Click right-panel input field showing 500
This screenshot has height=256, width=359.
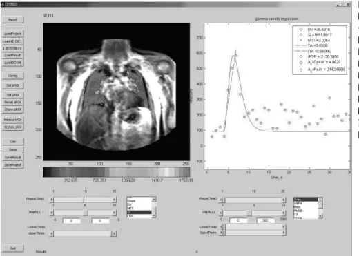265,220
